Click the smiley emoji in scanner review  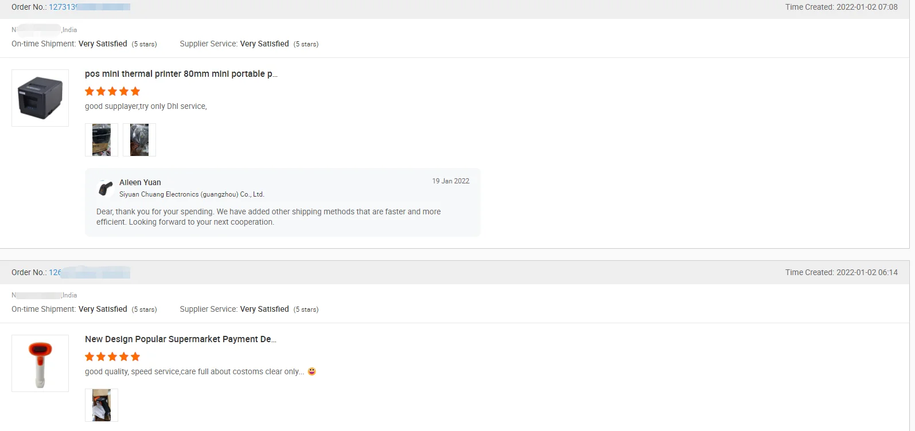click(x=312, y=371)
